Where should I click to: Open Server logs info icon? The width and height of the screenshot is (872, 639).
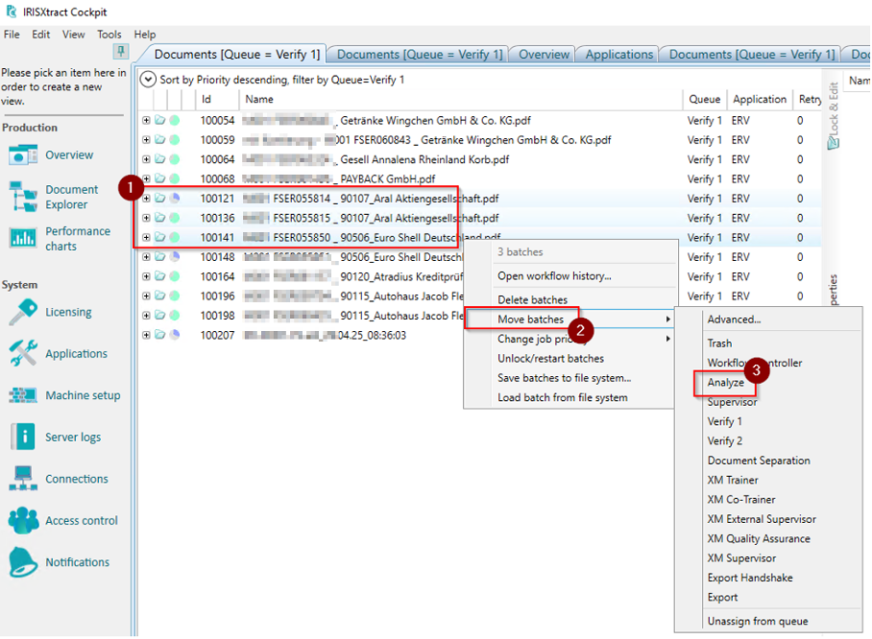click(x=23, y=437)
